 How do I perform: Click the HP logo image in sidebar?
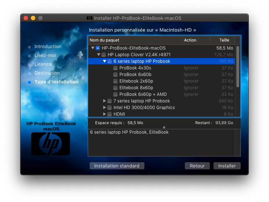[x=51, y=144]
